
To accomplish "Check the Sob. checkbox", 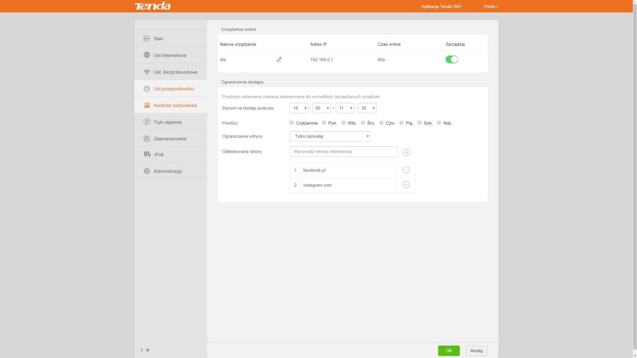I will point(420,123).
